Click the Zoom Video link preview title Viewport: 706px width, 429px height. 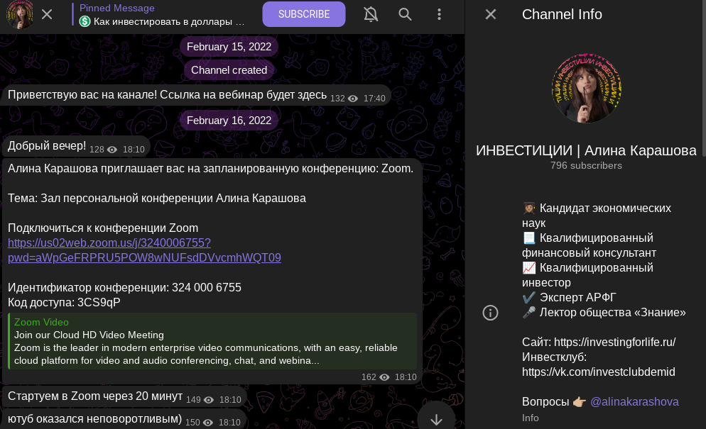(41, 322)
